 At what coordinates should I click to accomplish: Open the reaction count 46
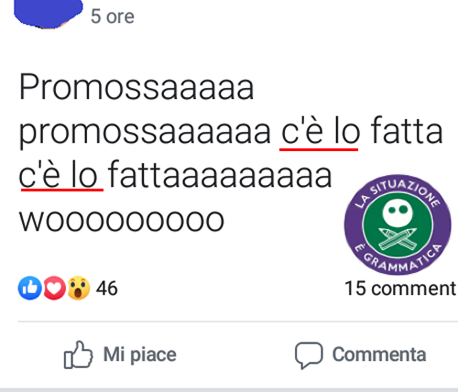(106, 289)
